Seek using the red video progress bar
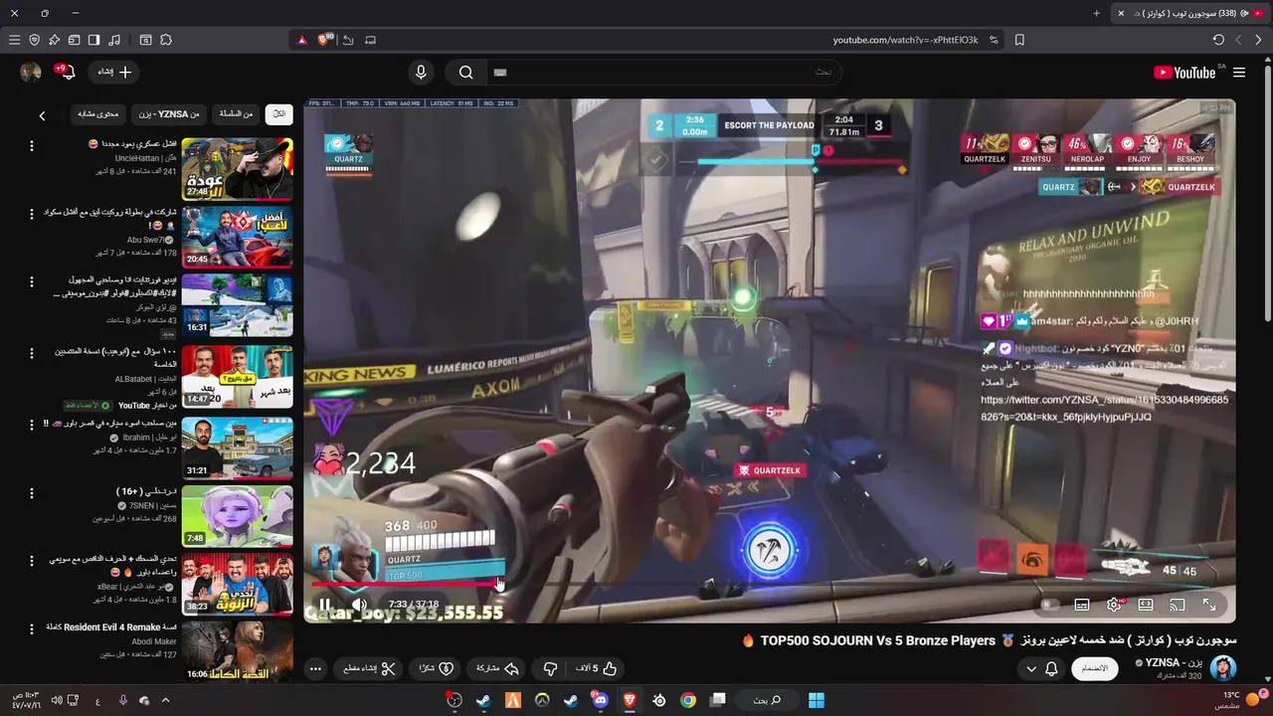Screen dimensions: 1273x716 coord(404,584)
